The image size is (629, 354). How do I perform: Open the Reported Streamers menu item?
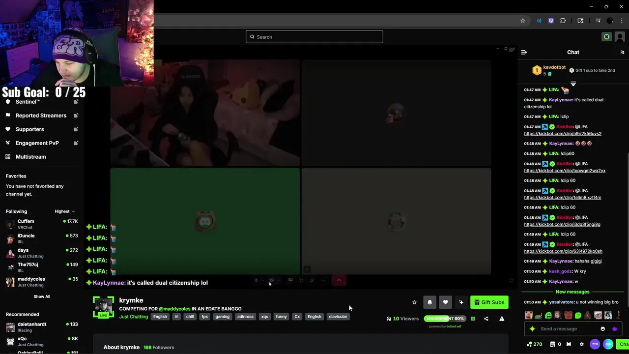pos(42,116)
